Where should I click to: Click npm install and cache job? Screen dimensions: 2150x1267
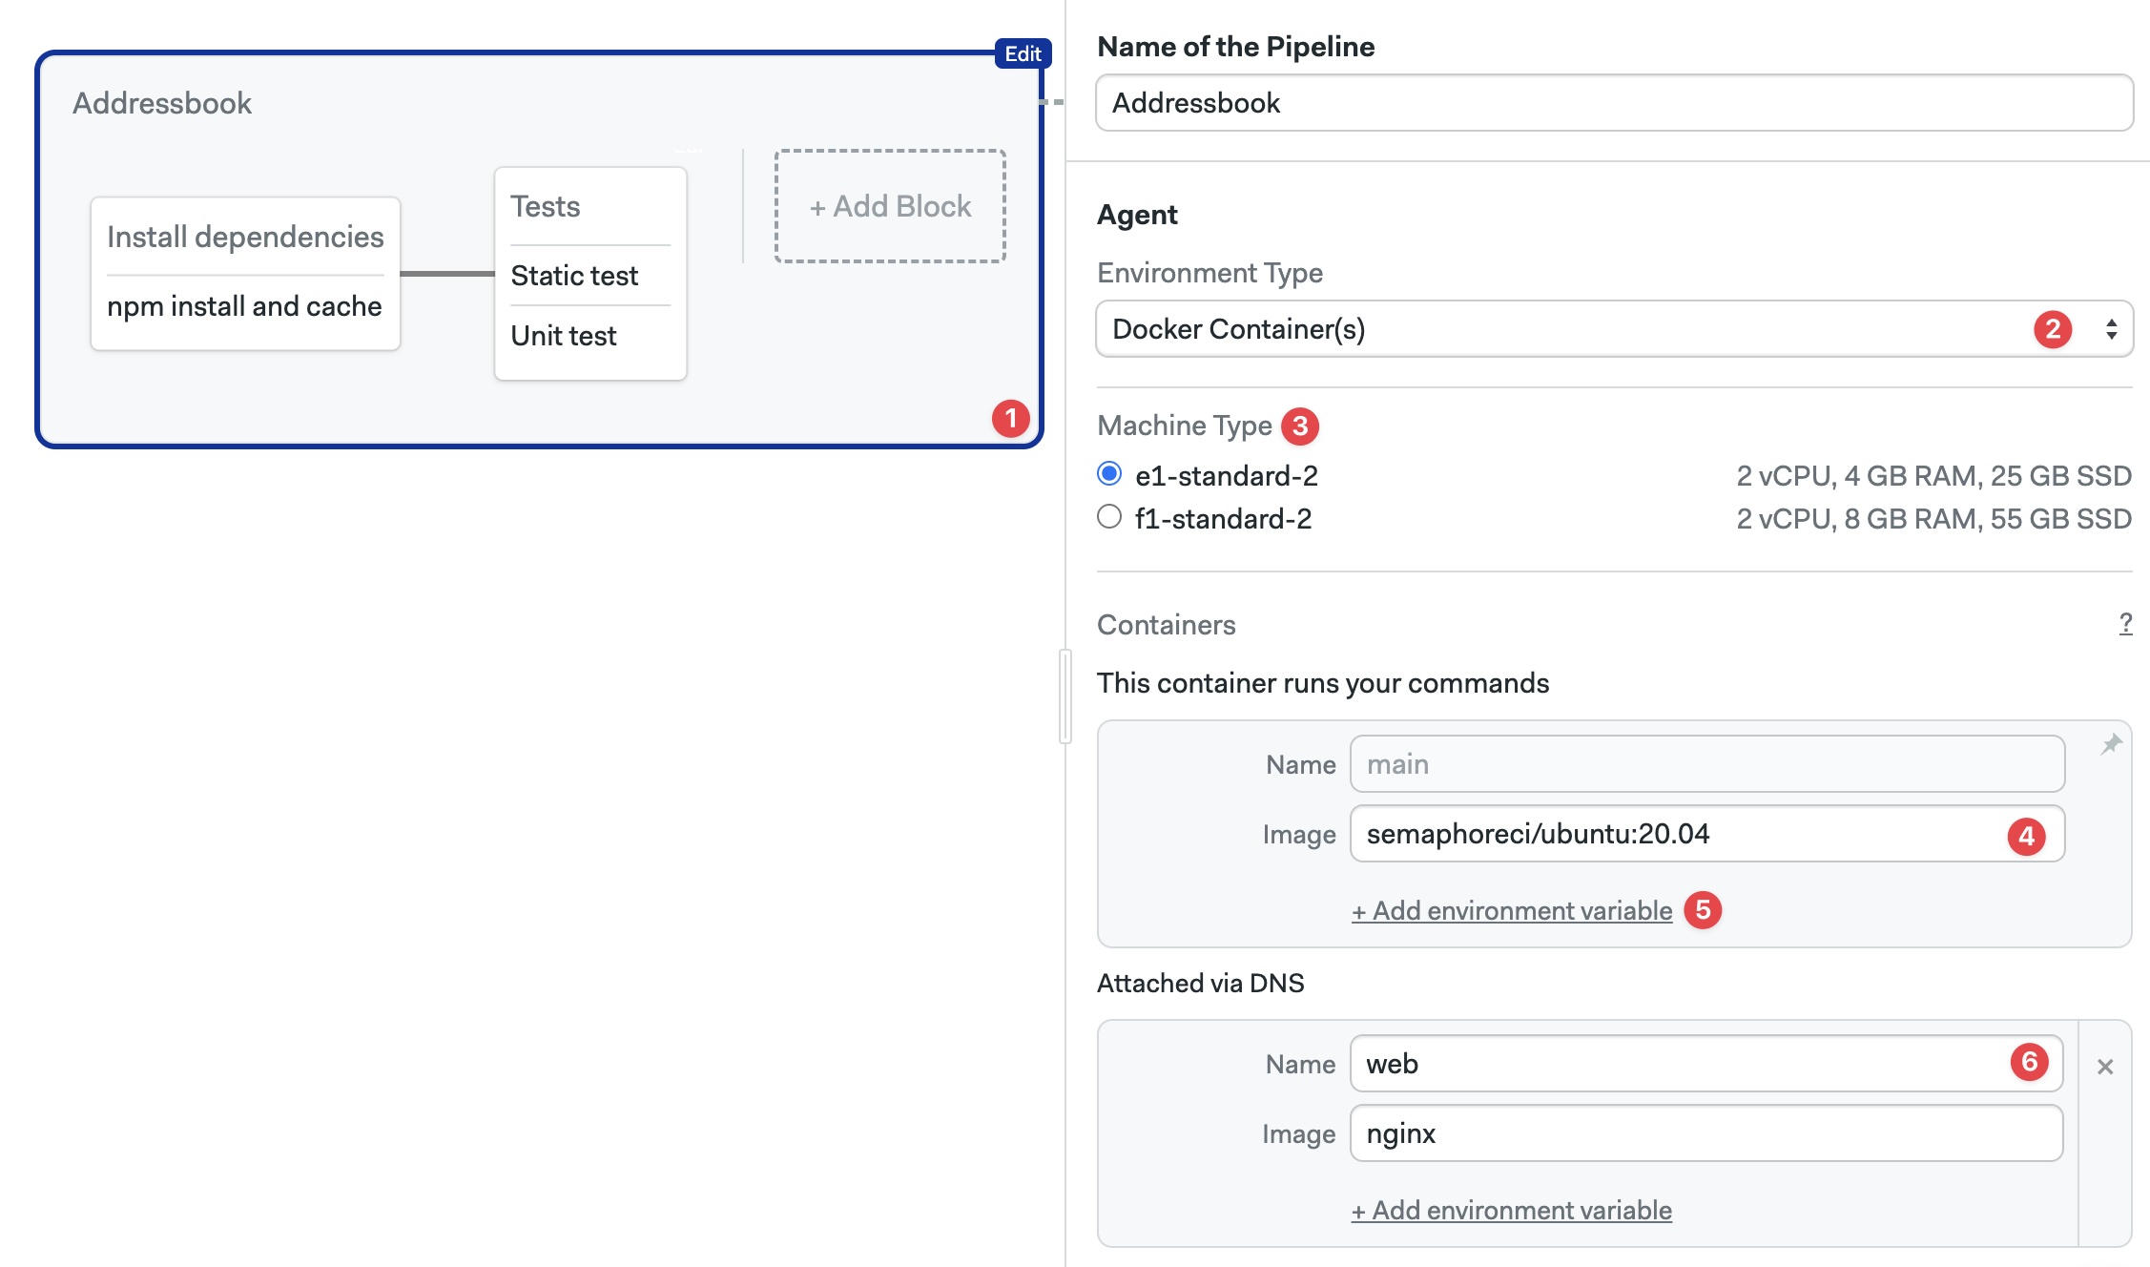pyautogui.click(x=244, y=306)
